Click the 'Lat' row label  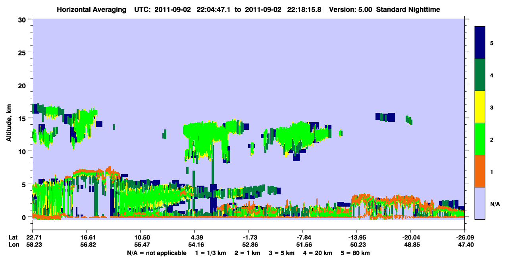tap(13, 237)
